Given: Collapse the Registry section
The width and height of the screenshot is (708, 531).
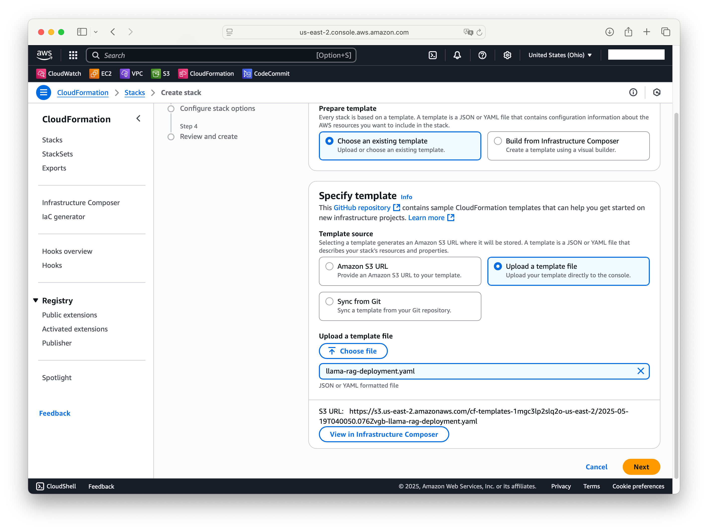Looking at the screenshot, I should point(36,300).
